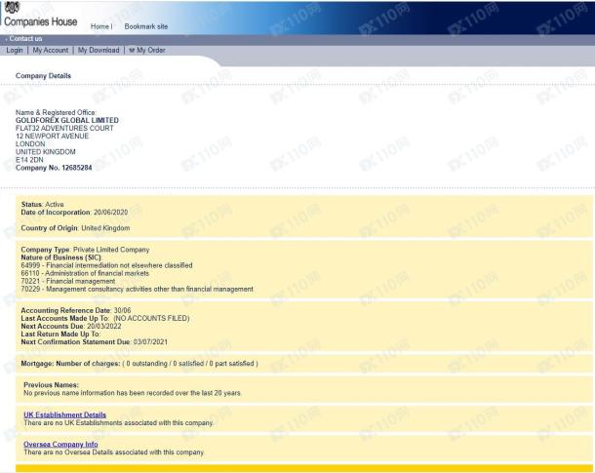The height and width of the screenshot is (473, 595).
Task: Click the Mortgage number of charges line
Action: [139, 363]
